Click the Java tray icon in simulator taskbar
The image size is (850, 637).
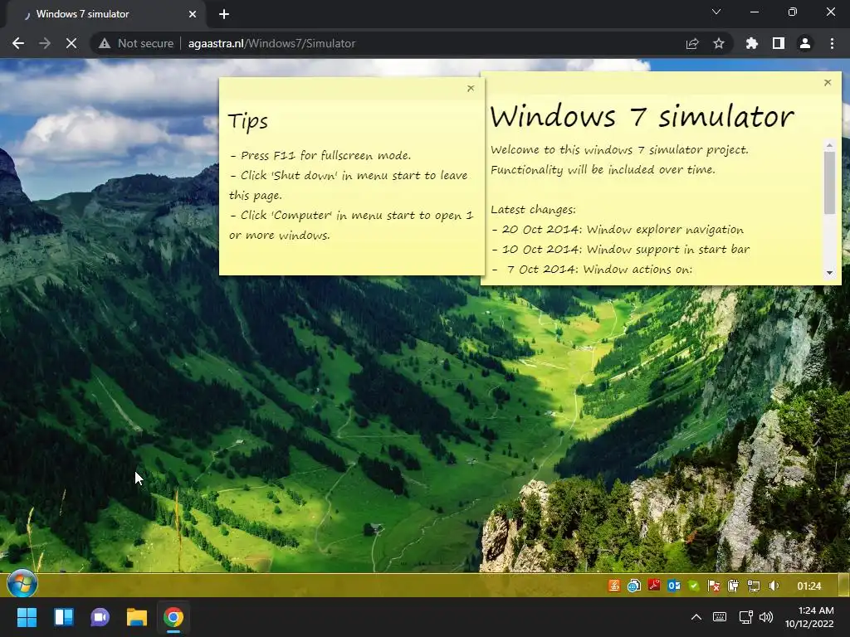pyautogui.click(x=613, y=586)
